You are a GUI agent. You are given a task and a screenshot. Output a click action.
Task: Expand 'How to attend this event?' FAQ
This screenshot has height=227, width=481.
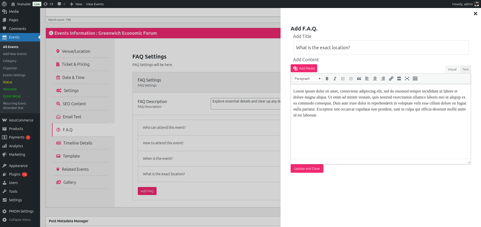tap(209, 143)
